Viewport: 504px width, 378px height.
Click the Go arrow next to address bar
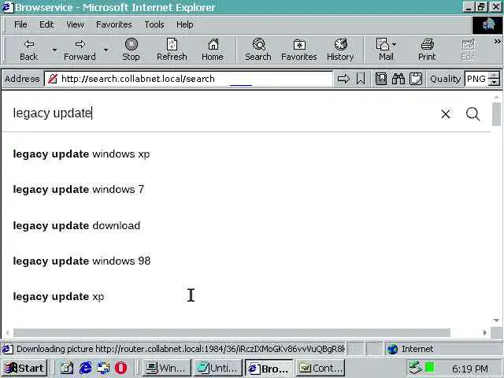[343, 79]
